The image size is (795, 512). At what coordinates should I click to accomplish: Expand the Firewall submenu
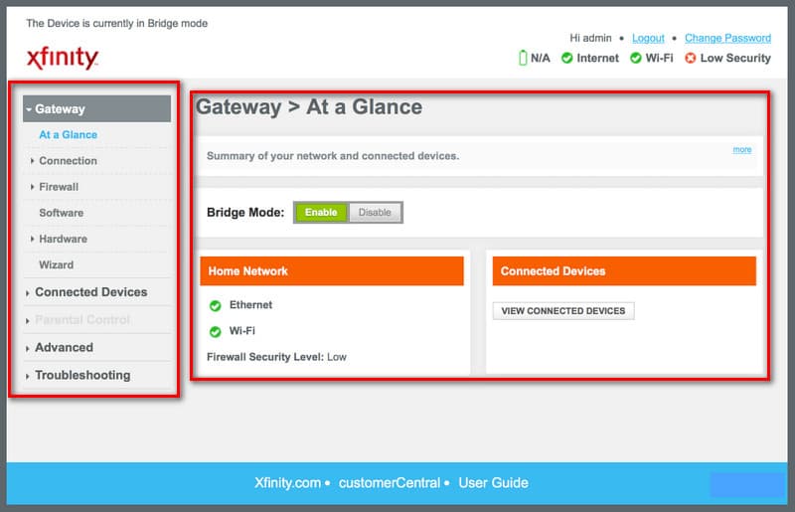(x=59, y=187)
